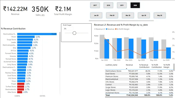The height and width of the screenshot is (98, 175).
Task: Select the Power 6.9% bar
Action: [x=26, y=37]
